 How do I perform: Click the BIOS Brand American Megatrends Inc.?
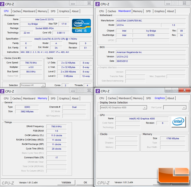pos(151,52)
